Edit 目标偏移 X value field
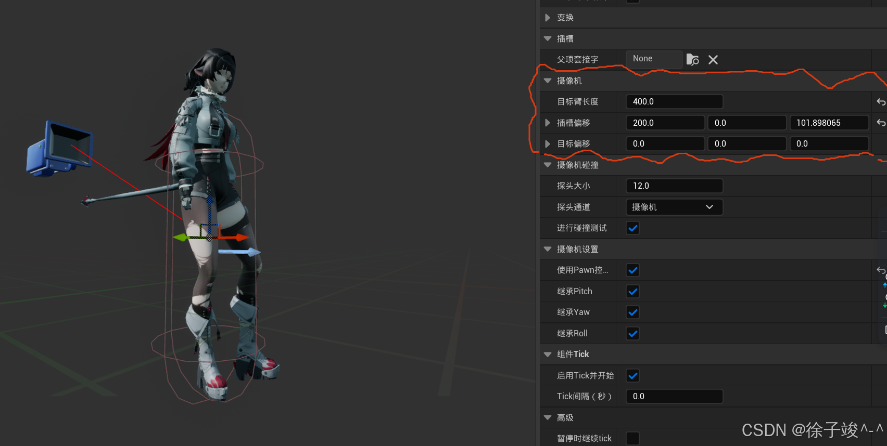This screenshot has height=446, width=887. pos(665,143)
